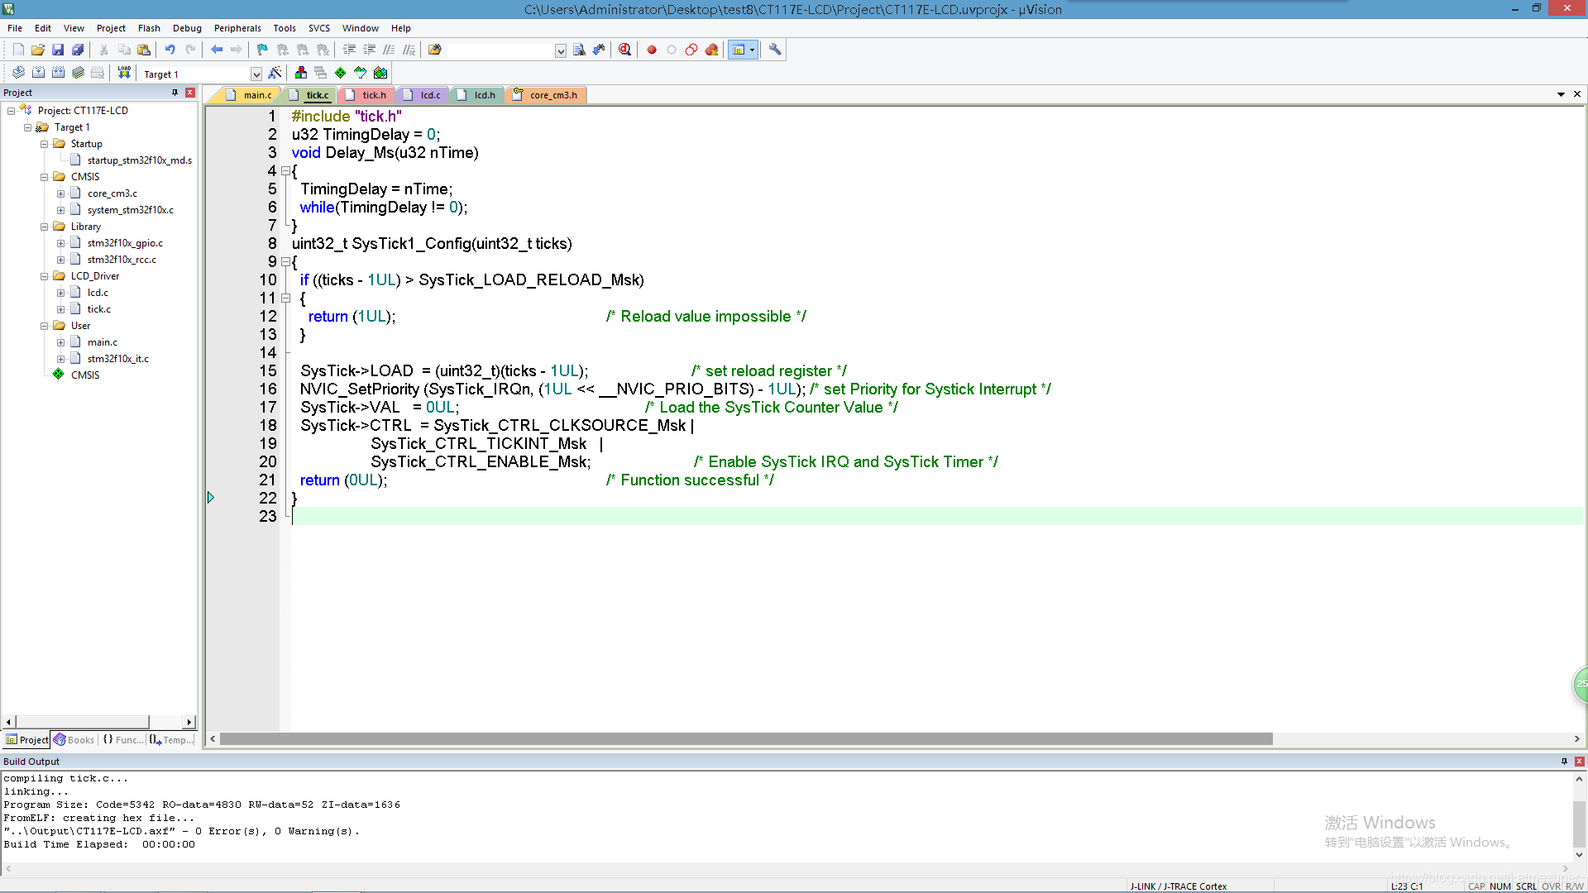Screen dimensions: 1588x893
Task: Collapse the Library folder in project tree
Action: [x=45, y=227]
